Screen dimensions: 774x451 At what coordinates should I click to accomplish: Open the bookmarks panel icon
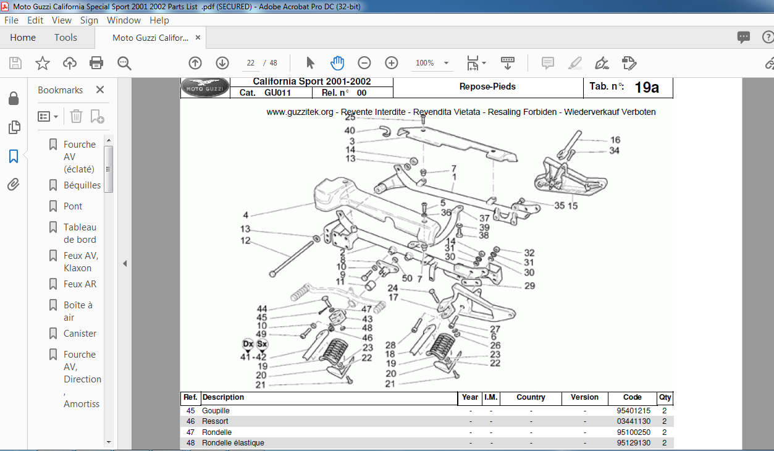click(14, 156)
